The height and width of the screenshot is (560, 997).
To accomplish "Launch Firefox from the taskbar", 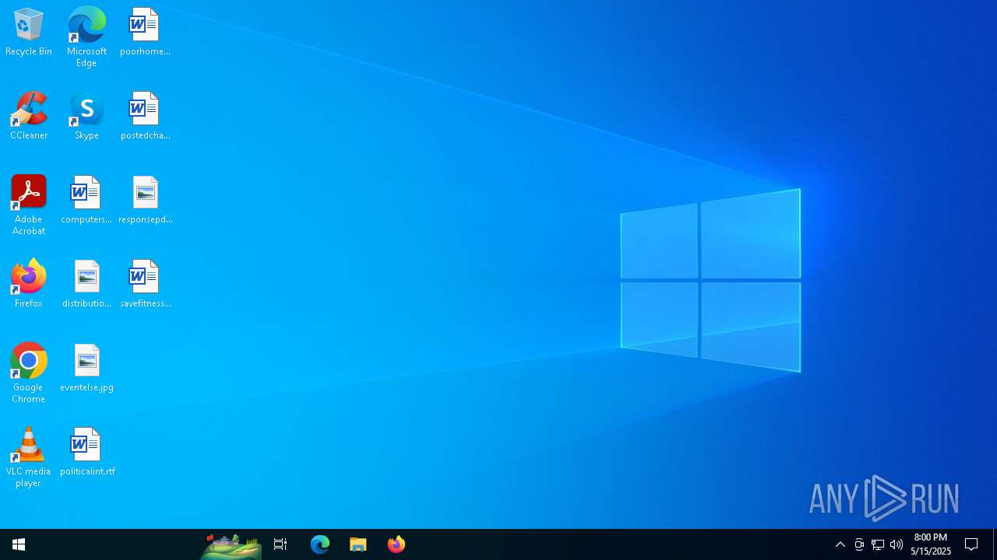I will click(x=396, y=544).
